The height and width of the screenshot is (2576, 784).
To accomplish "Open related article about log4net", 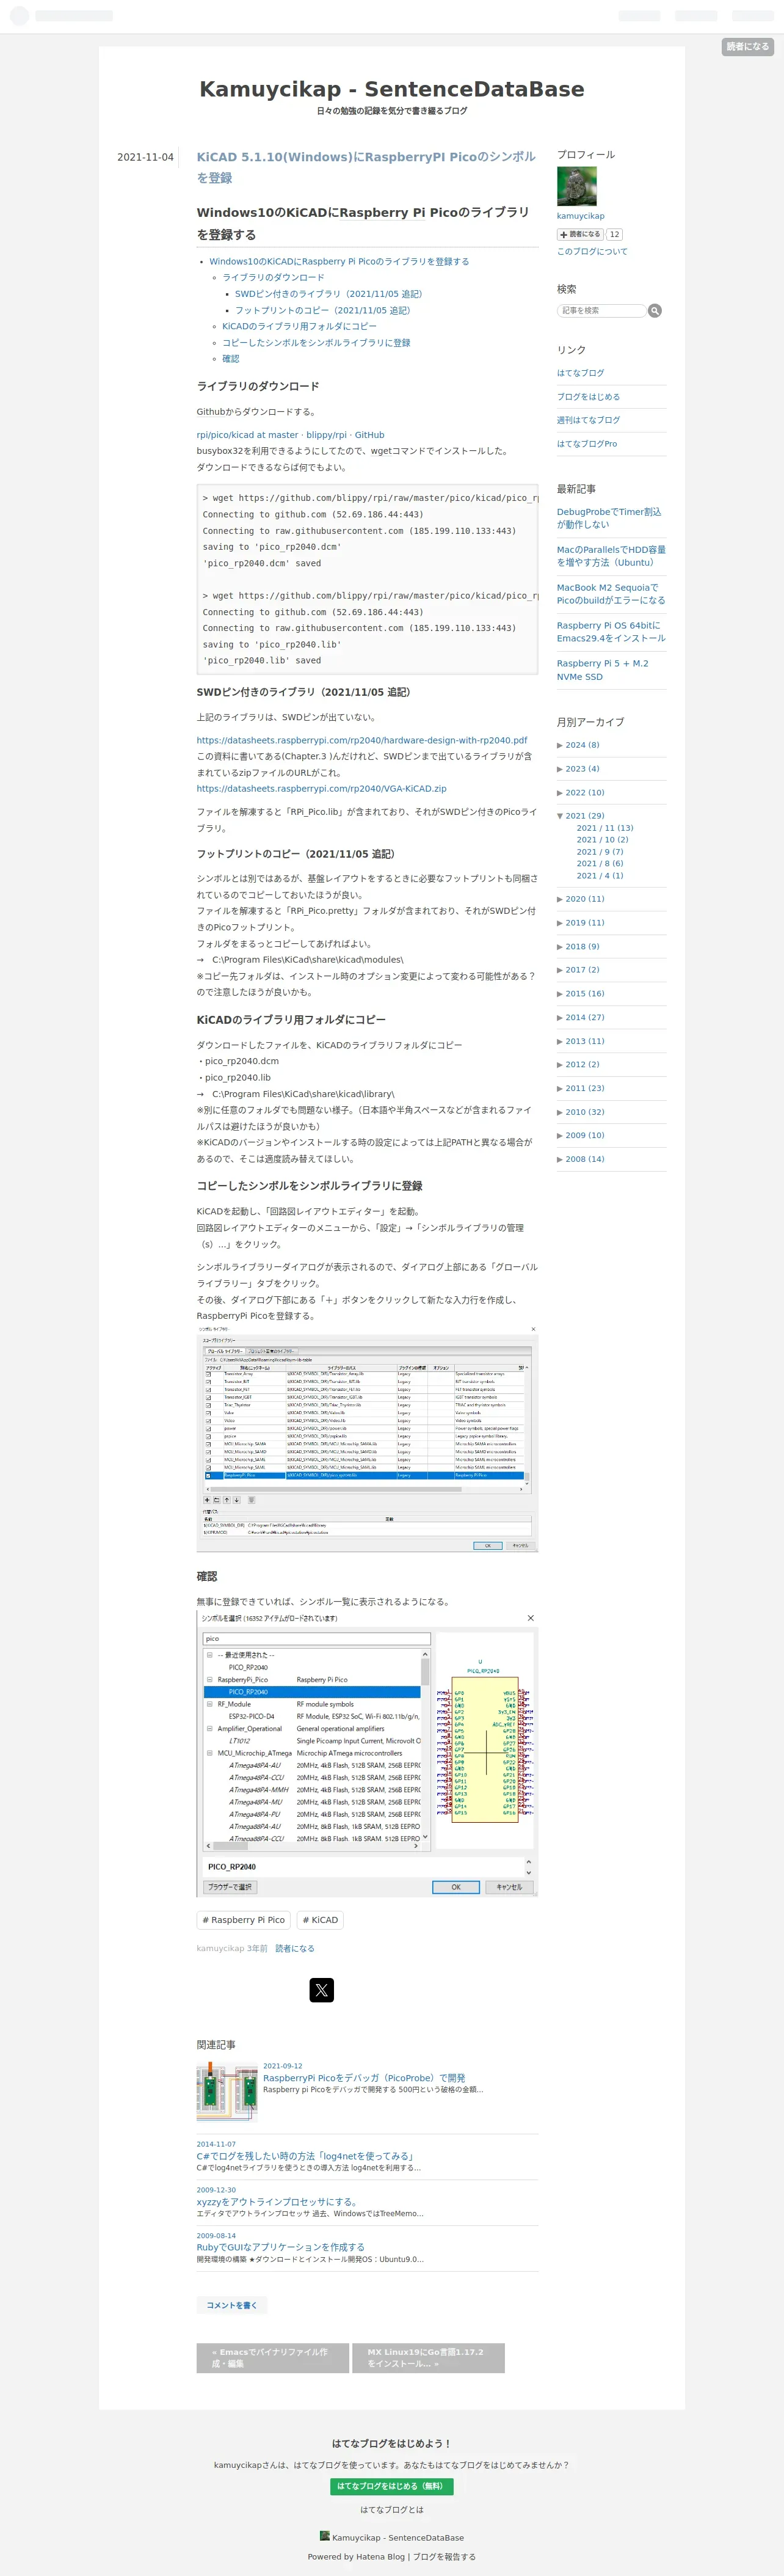I will coord(305,2156).
